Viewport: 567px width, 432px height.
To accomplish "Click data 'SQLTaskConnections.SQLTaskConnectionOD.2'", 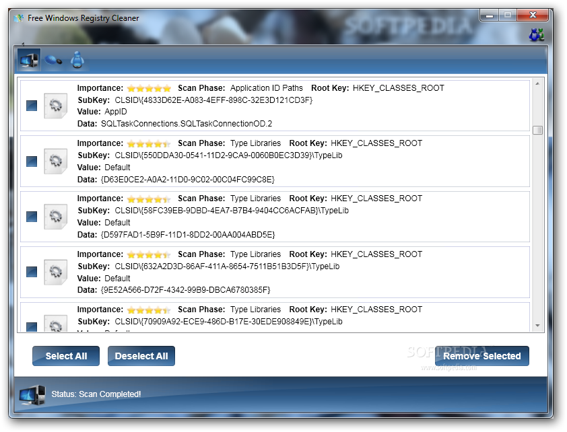I will point(187,124).
